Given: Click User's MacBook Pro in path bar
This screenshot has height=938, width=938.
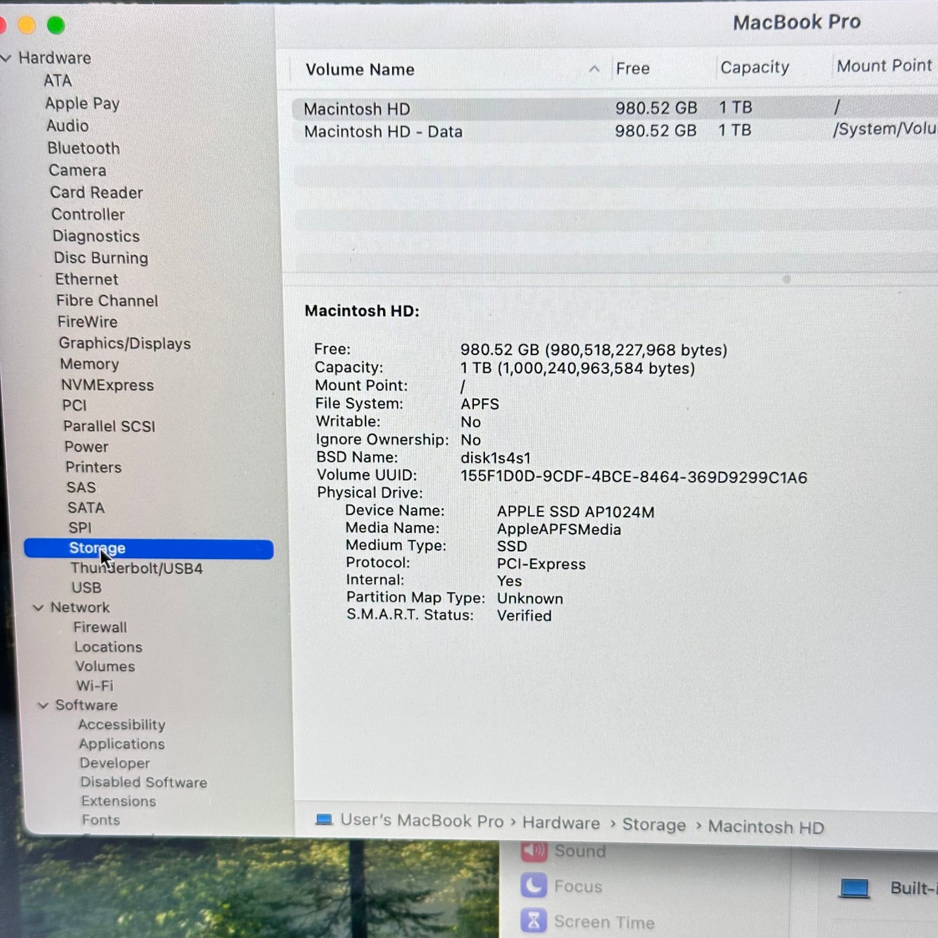Looking at the screenshot, I should click(x=422, y=821).
